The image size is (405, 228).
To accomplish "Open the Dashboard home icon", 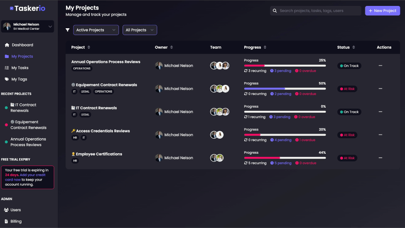I will pyautogui.click(x=7, y=45).
